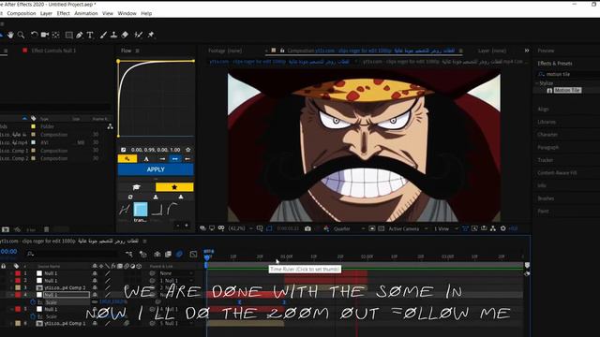The image size is (600, 337).
Task: Select the Puppet Pin tool
Action: 151,35
